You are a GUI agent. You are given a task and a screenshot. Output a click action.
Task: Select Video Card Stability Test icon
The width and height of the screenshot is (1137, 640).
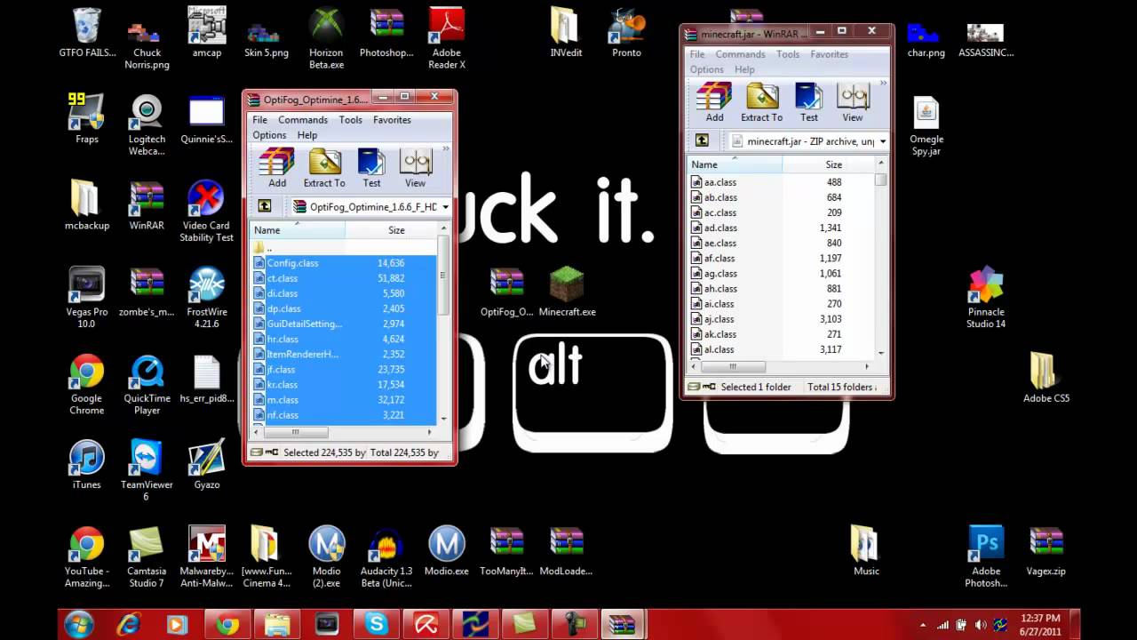[x=206, y=212]
